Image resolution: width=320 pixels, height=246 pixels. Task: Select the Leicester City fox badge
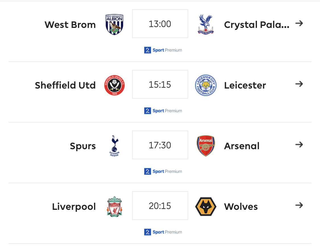click(206, 85)
